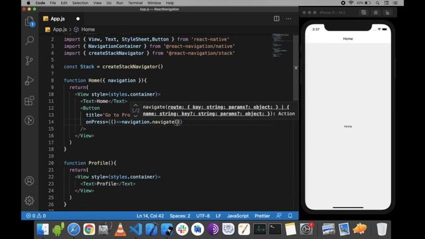
Task: Open the Manage gear icon
Action: [29, 200]
